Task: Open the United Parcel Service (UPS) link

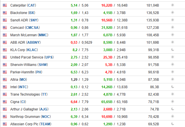Action: 32,57
